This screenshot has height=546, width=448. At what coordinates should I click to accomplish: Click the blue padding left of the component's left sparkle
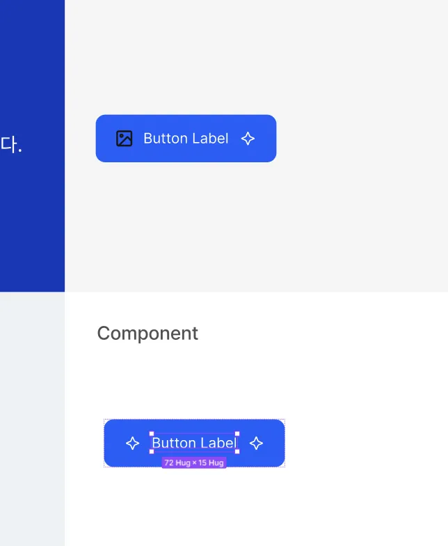(x=113, y=443)
